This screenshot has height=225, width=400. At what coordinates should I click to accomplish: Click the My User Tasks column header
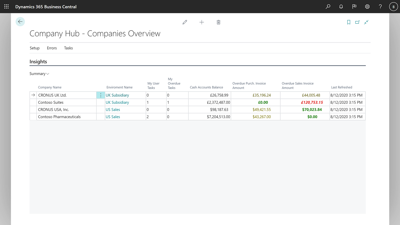[153, 86]
